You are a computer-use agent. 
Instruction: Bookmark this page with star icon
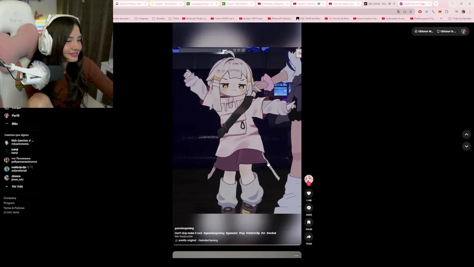point(410,11)
